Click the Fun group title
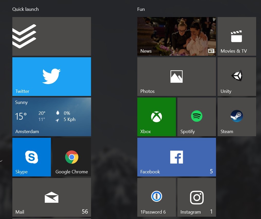 pyautogui.click(x=141, y=9)
